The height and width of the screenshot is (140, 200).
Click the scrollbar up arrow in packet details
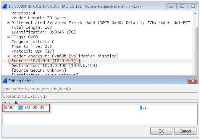(x=195, y=14)
